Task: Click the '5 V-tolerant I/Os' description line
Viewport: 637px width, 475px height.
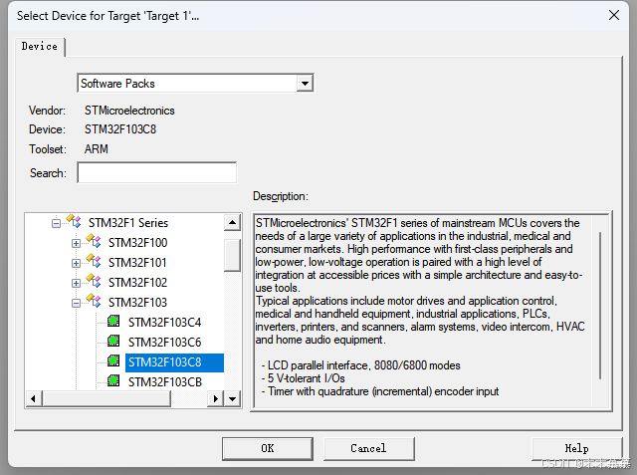Action: (303, 378)
